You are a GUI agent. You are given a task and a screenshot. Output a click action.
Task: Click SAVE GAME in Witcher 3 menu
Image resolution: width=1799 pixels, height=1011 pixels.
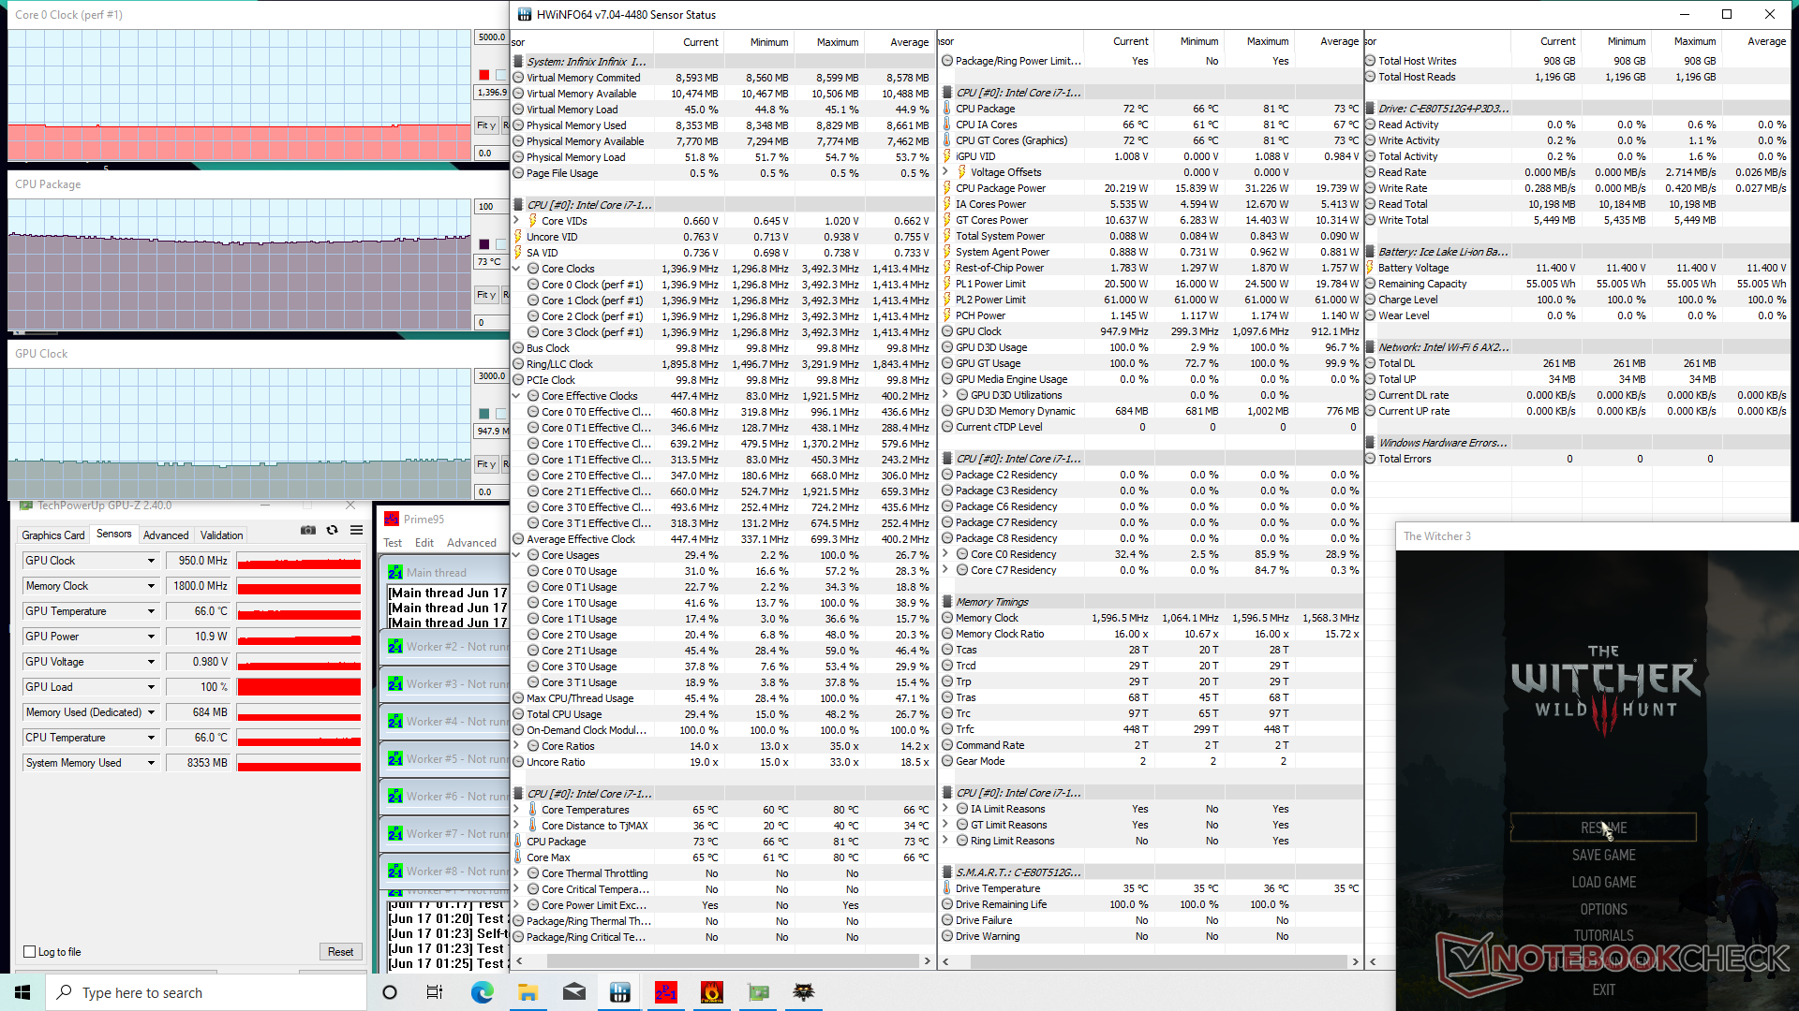[1603, 855]
